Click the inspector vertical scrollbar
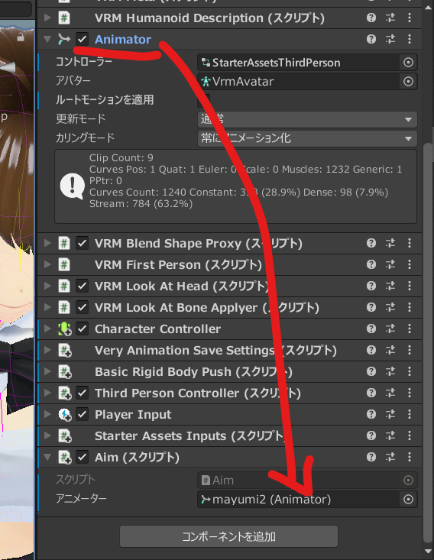The height and width of the screenshot is (560, 434). 428,344
